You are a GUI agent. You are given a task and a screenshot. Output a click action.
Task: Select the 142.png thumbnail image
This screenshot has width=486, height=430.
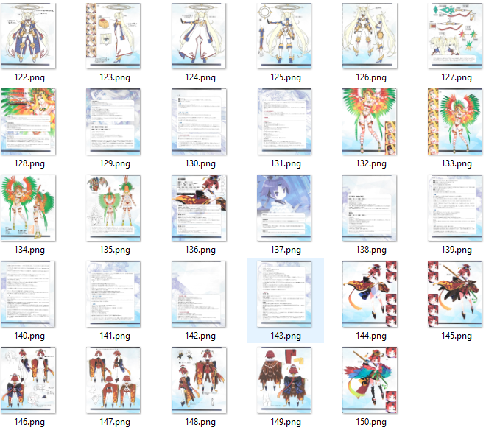(199, 295)
